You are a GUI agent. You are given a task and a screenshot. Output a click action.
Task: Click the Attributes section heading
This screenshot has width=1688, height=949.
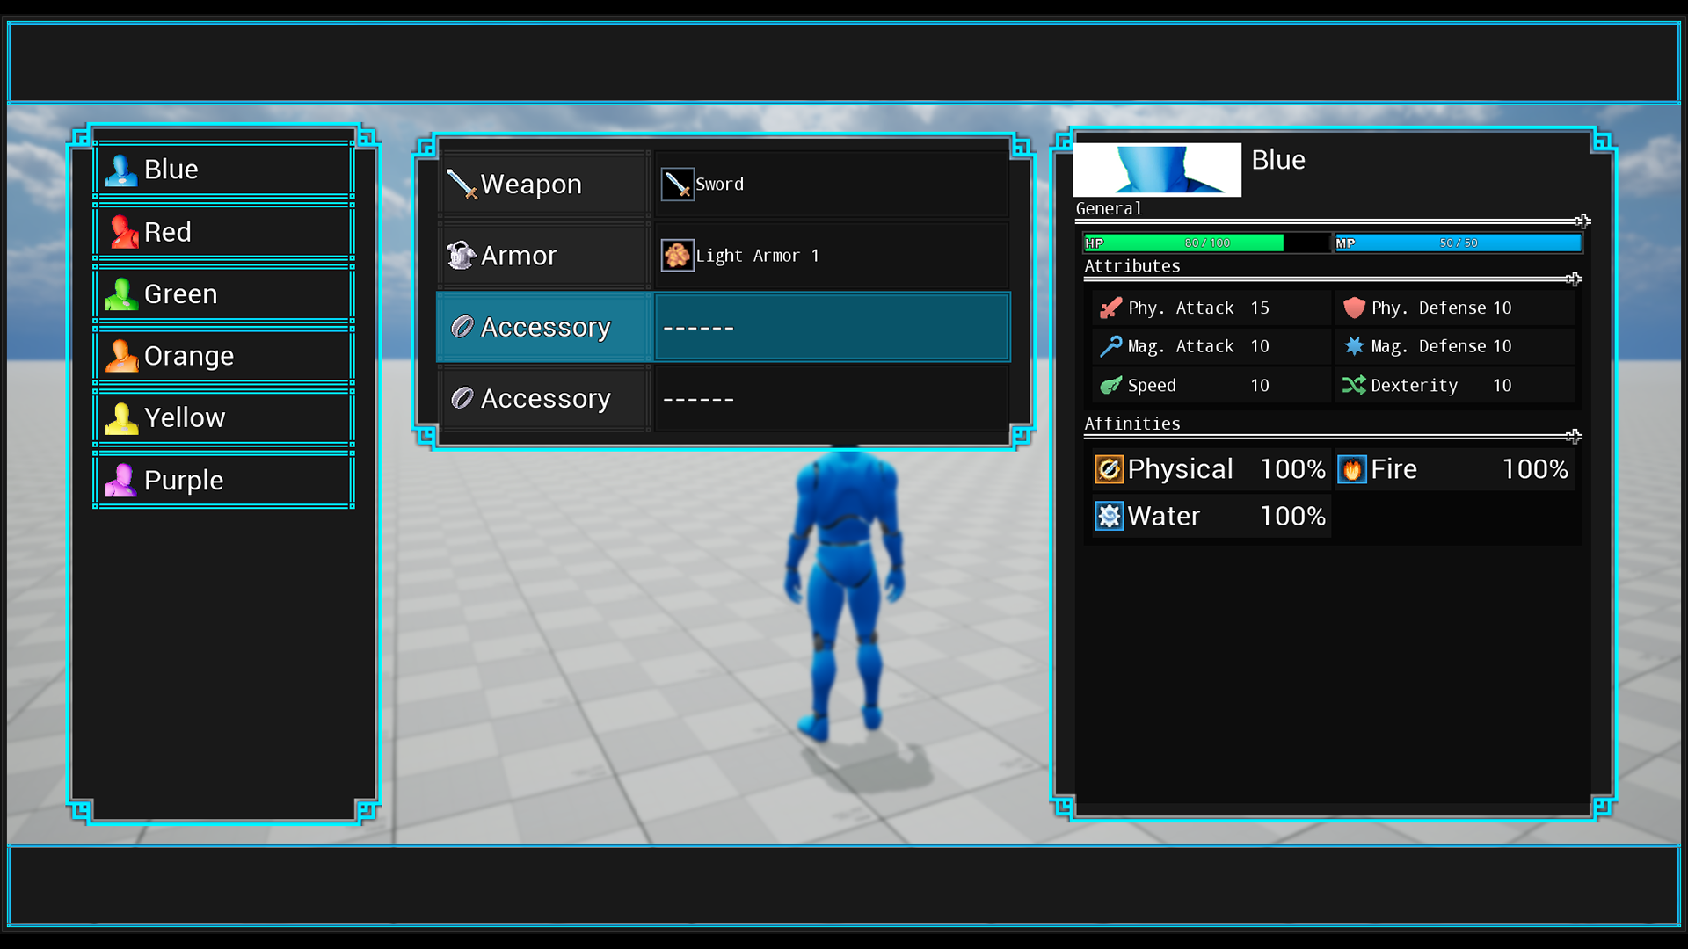tap(1132, 266)
